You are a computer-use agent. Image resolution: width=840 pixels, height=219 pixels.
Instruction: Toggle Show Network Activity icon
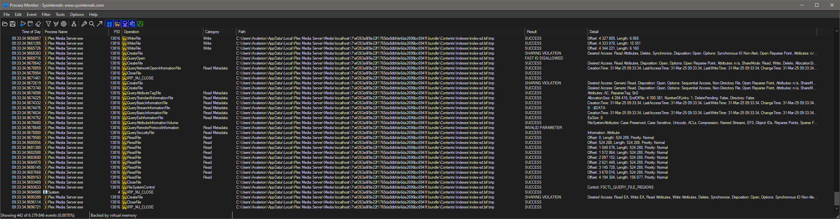click(125, 24)
